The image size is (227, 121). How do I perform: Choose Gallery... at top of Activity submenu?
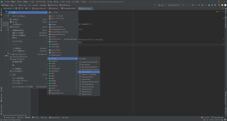pyautogui.click(x=89, y=59)
